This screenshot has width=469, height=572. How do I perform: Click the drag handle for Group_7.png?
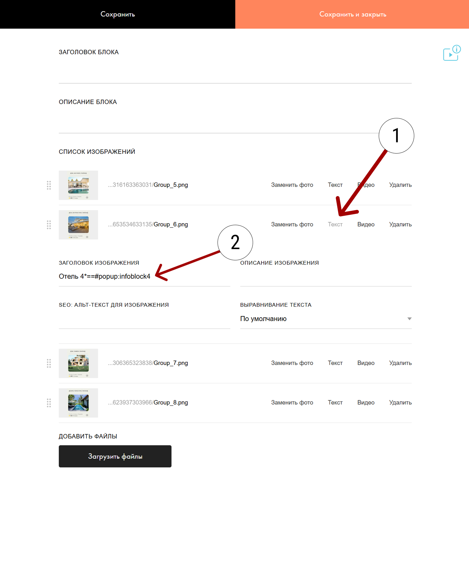(49, 363)
